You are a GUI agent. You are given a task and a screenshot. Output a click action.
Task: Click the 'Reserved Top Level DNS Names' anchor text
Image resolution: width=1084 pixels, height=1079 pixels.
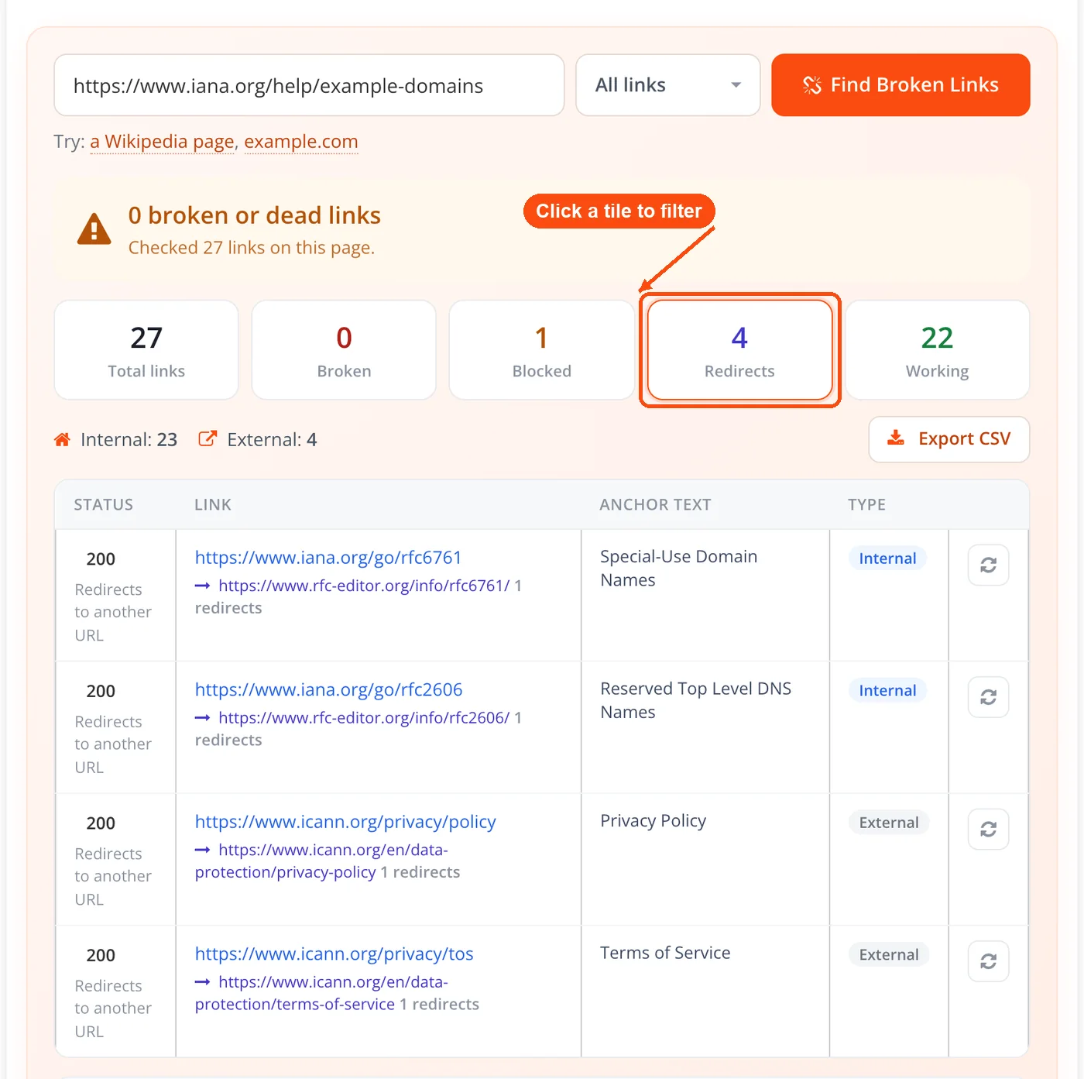coord(696,700)
